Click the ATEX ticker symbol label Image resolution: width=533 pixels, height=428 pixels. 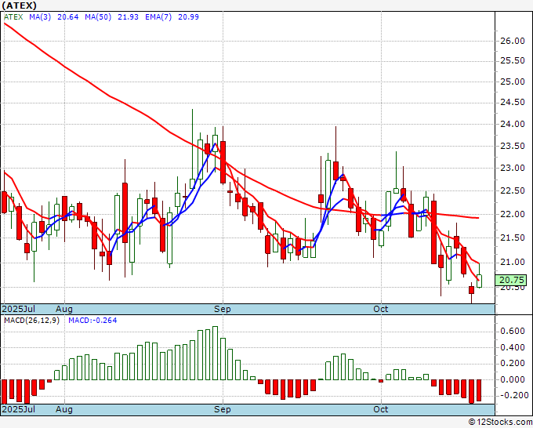tap(18, 5)
